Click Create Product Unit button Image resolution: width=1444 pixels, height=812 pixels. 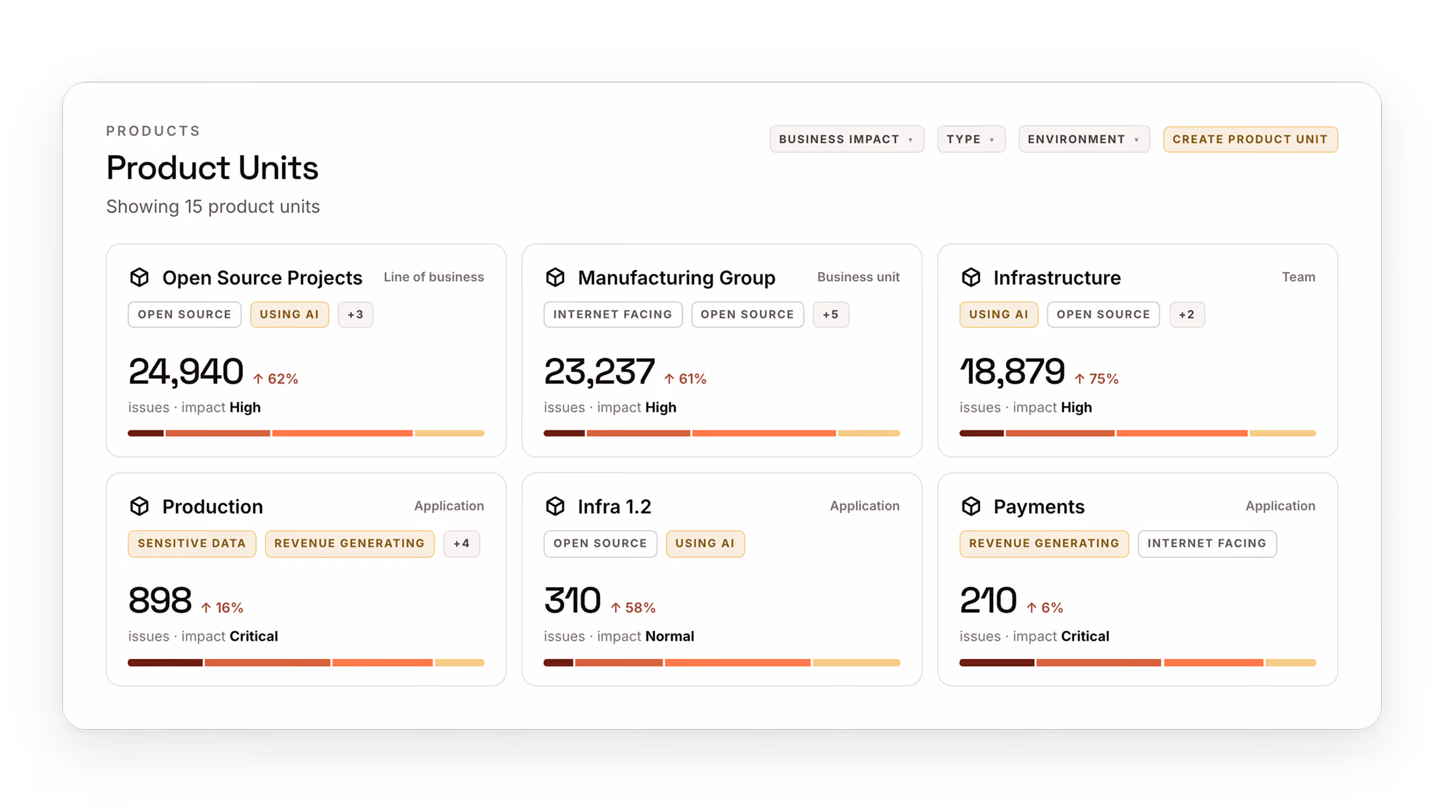click(x=1250, y=139)
